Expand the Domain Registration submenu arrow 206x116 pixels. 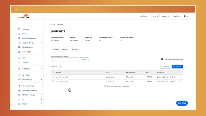(42, 38)
